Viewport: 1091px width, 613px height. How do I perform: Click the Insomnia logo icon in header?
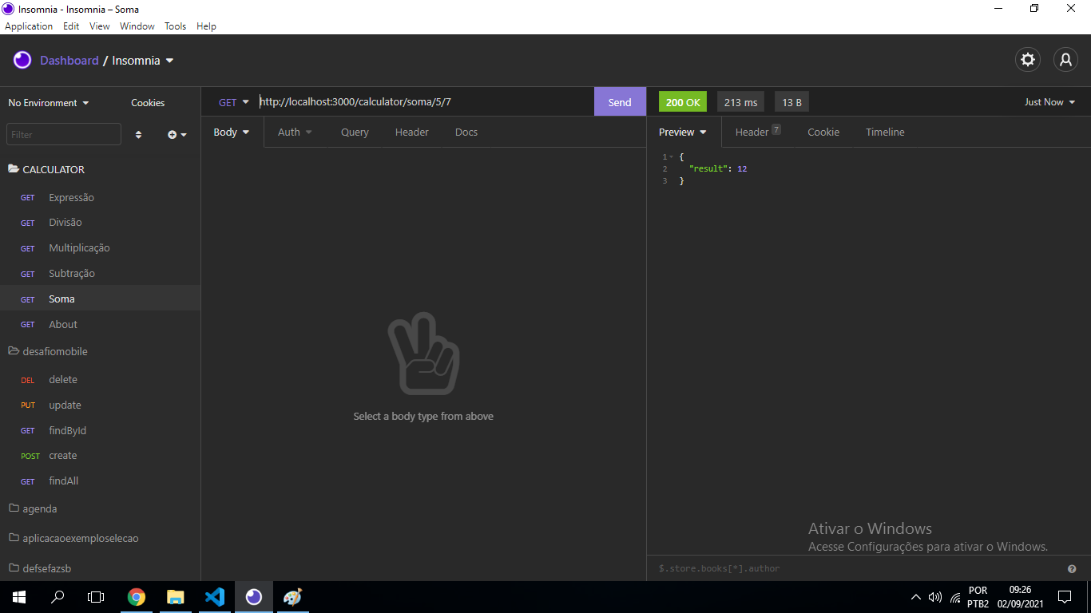(x=22, y=60)
